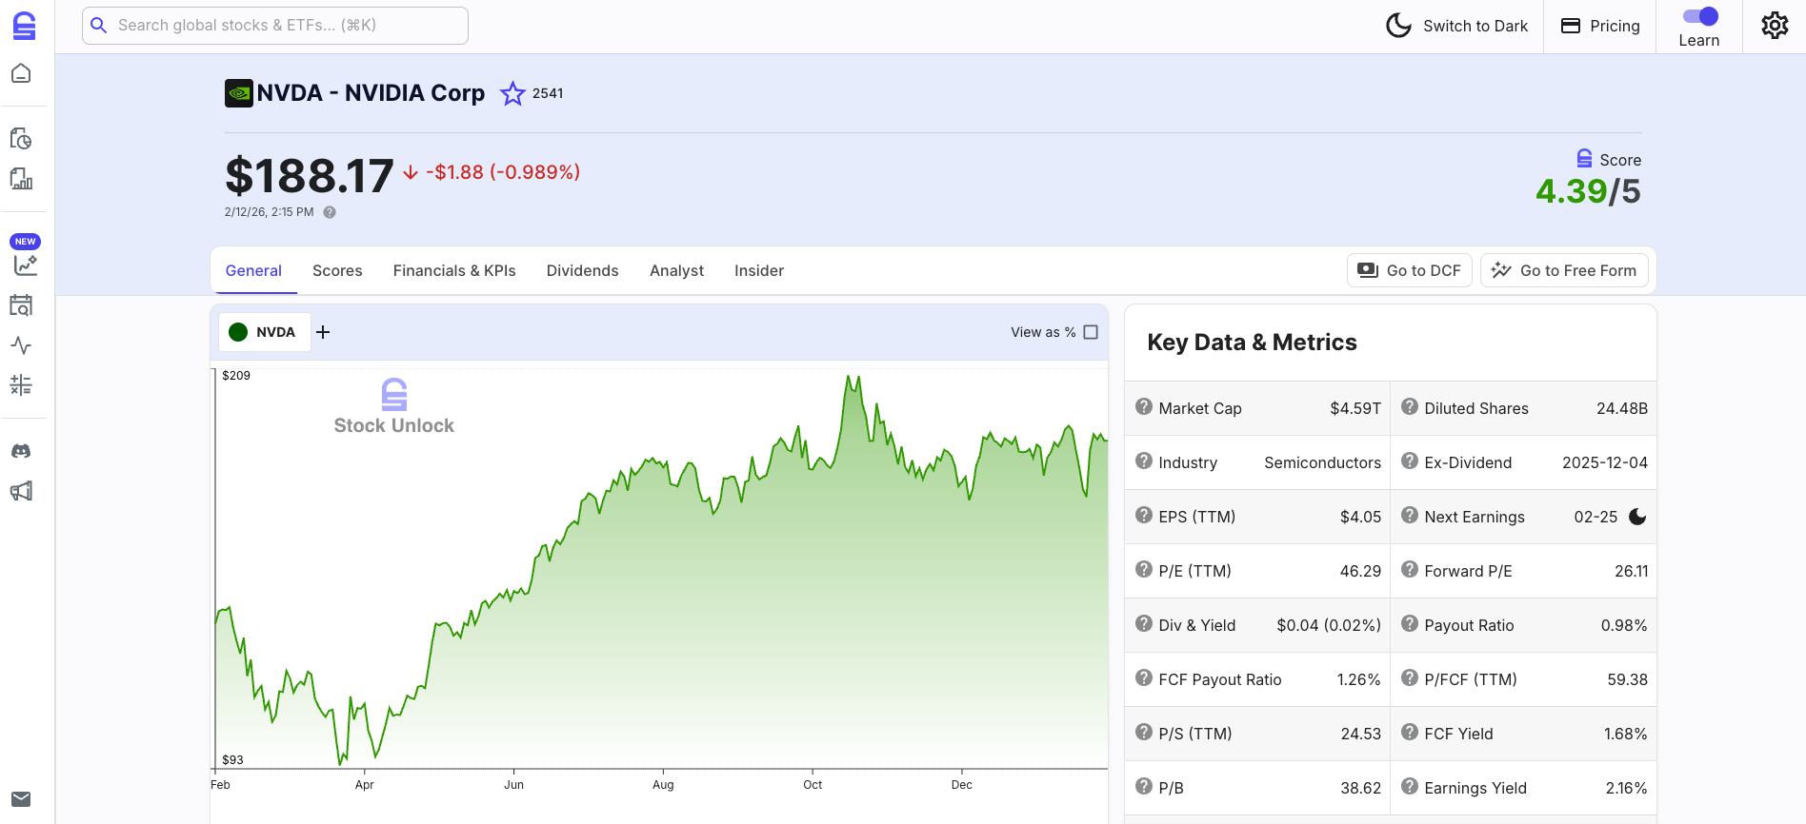Click the NVIDIA company logo
This screenshot has width=1806, height=824.
pyautogui.click(x=238, y=93)
